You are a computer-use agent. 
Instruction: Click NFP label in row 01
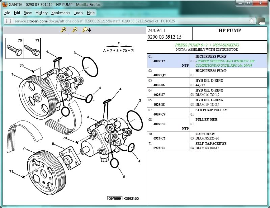click(x=185, y=66)
